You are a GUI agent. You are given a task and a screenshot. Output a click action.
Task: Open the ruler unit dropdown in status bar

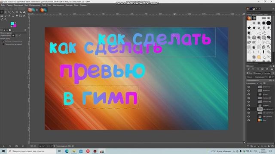(x=42, y=146)
